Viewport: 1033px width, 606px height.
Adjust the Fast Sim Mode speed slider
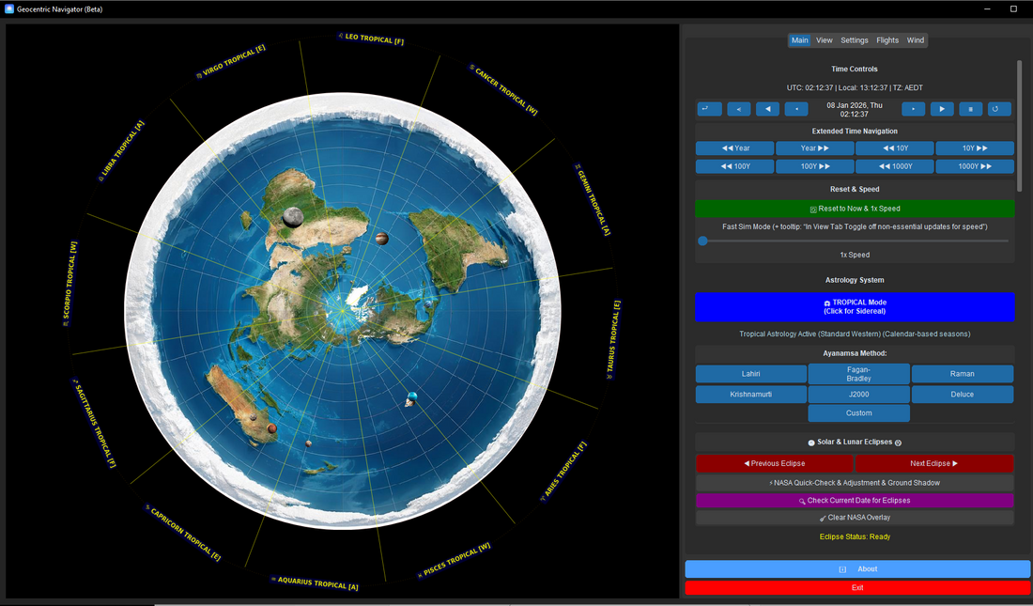702,241
